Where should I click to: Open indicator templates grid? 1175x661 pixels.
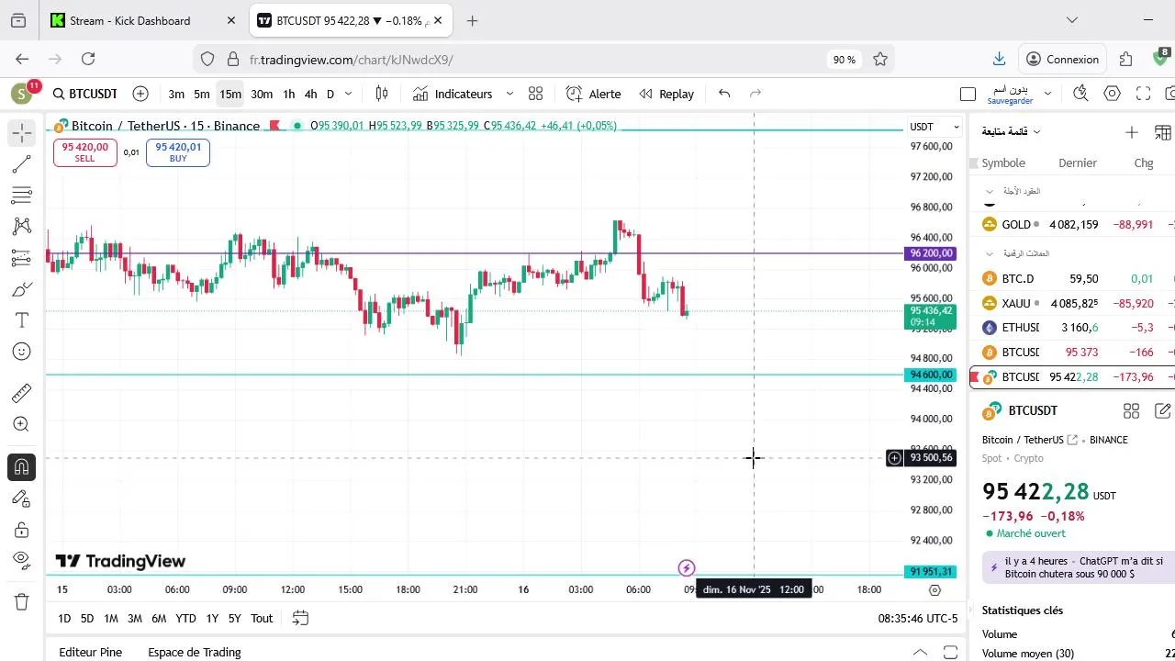point(536,94)
